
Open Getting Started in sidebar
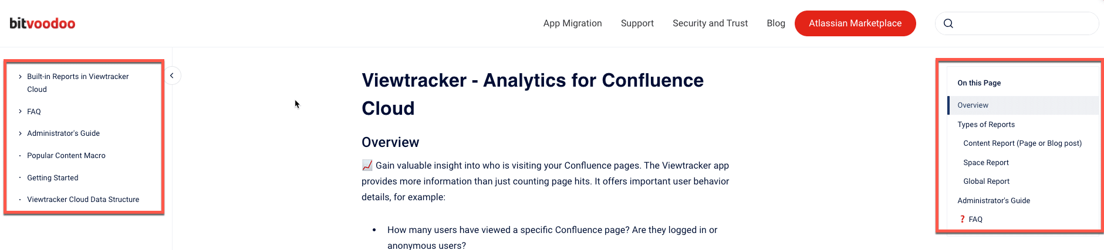tap(53, 178)
